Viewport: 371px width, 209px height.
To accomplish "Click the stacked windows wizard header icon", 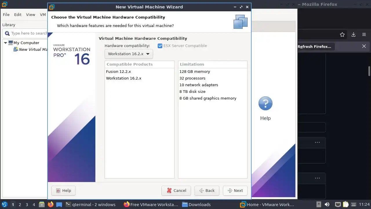I will coord(241,22).
